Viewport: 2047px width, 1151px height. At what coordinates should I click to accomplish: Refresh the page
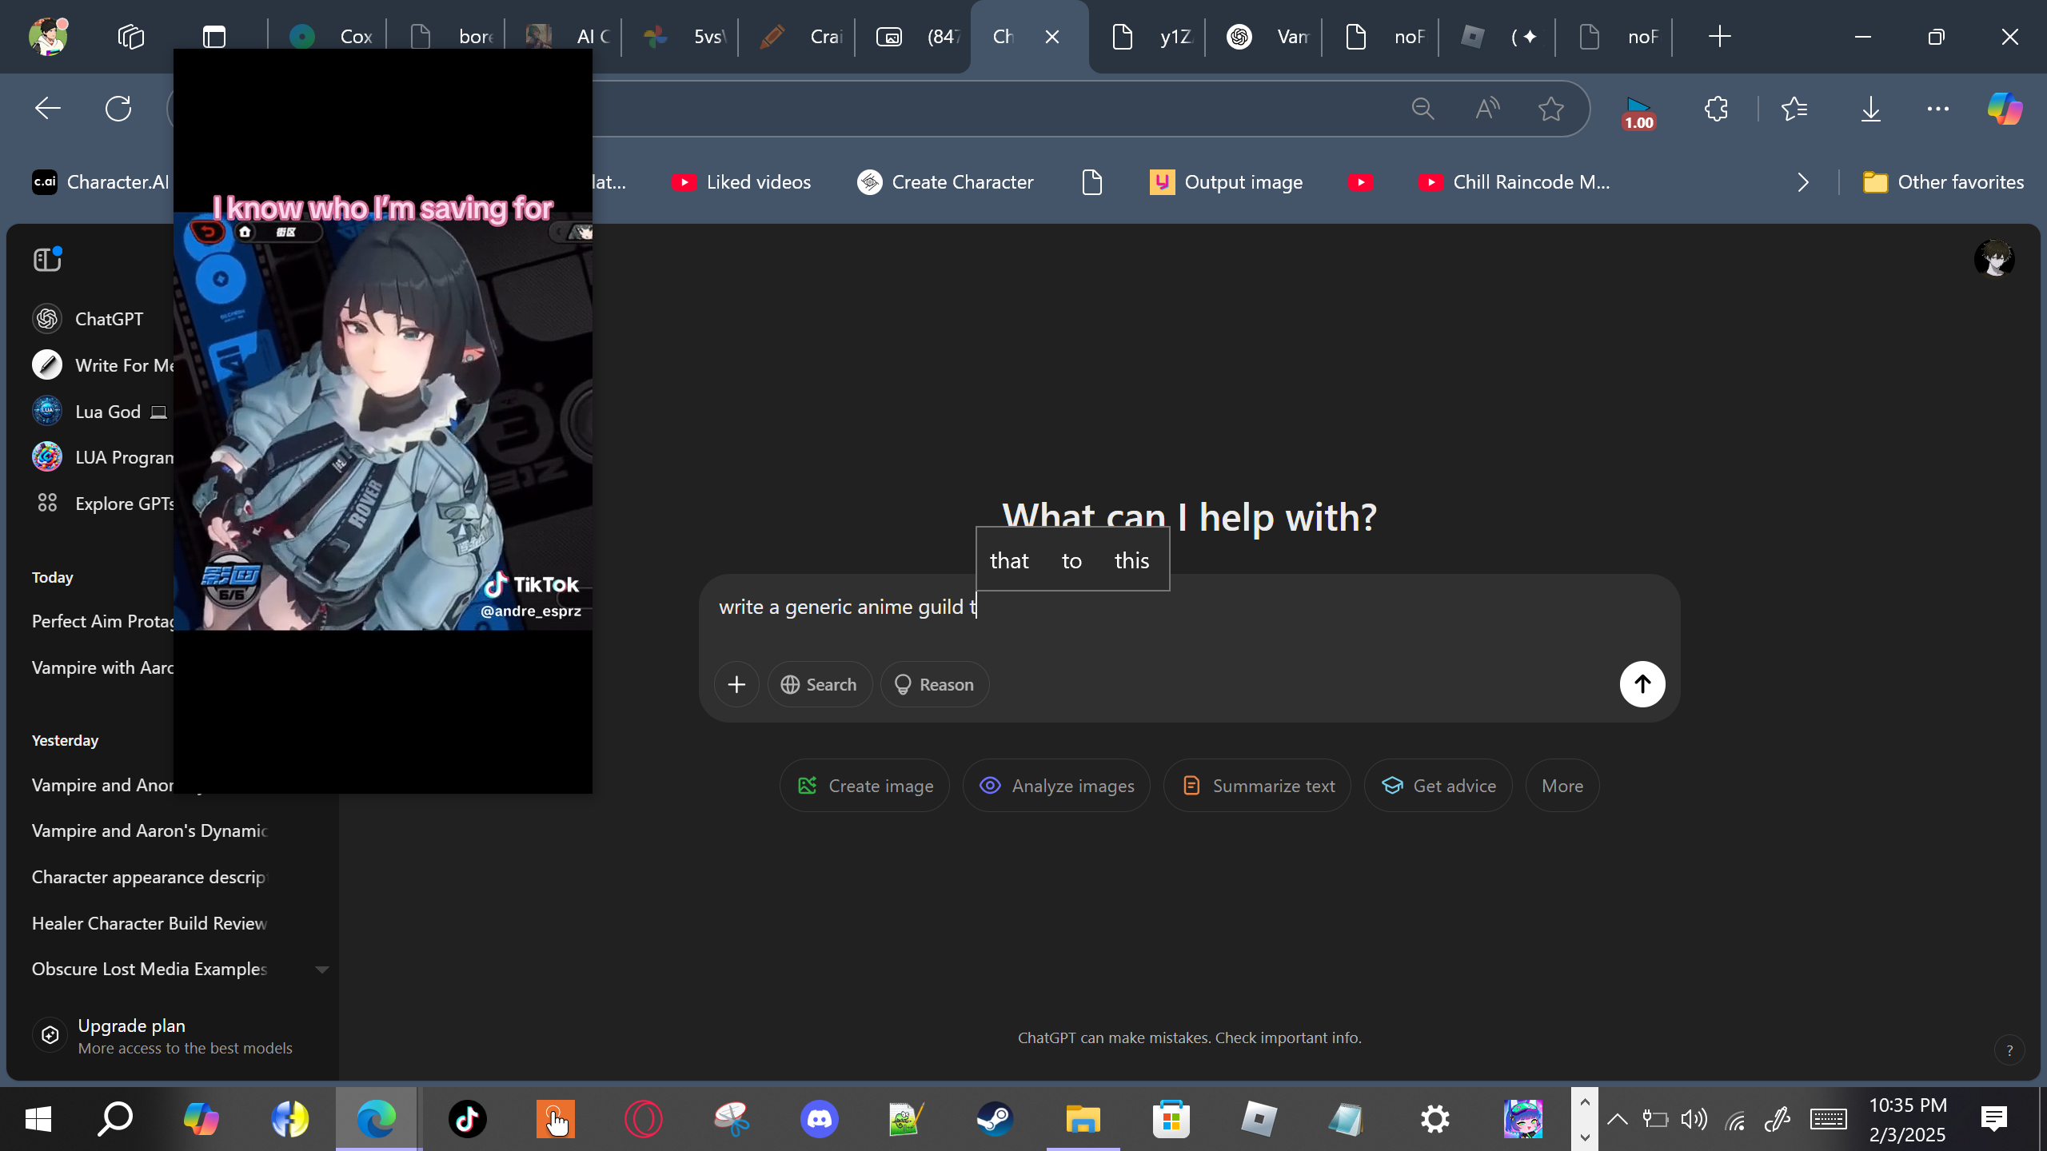click(118, 109)
